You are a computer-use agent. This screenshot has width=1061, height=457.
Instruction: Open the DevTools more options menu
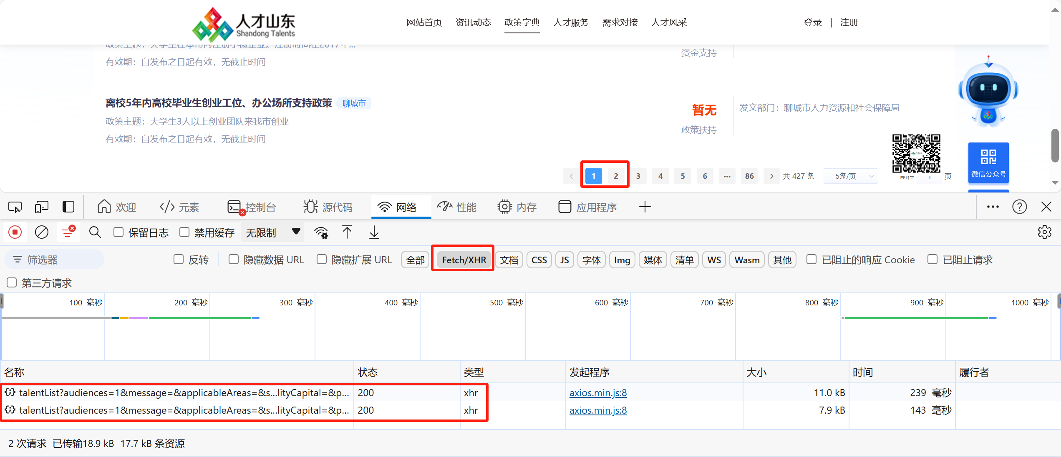tap(993, 207)
